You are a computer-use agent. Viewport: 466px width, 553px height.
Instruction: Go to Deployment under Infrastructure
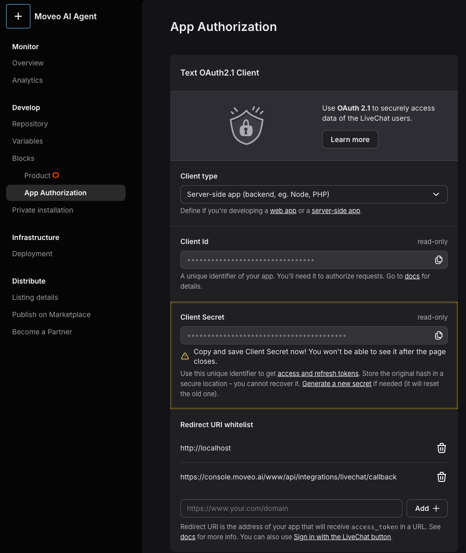pos(32,254)
